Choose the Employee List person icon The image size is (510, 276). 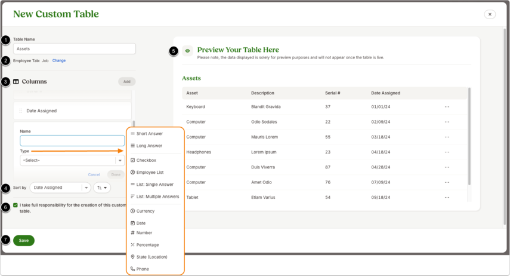point(132,172)
